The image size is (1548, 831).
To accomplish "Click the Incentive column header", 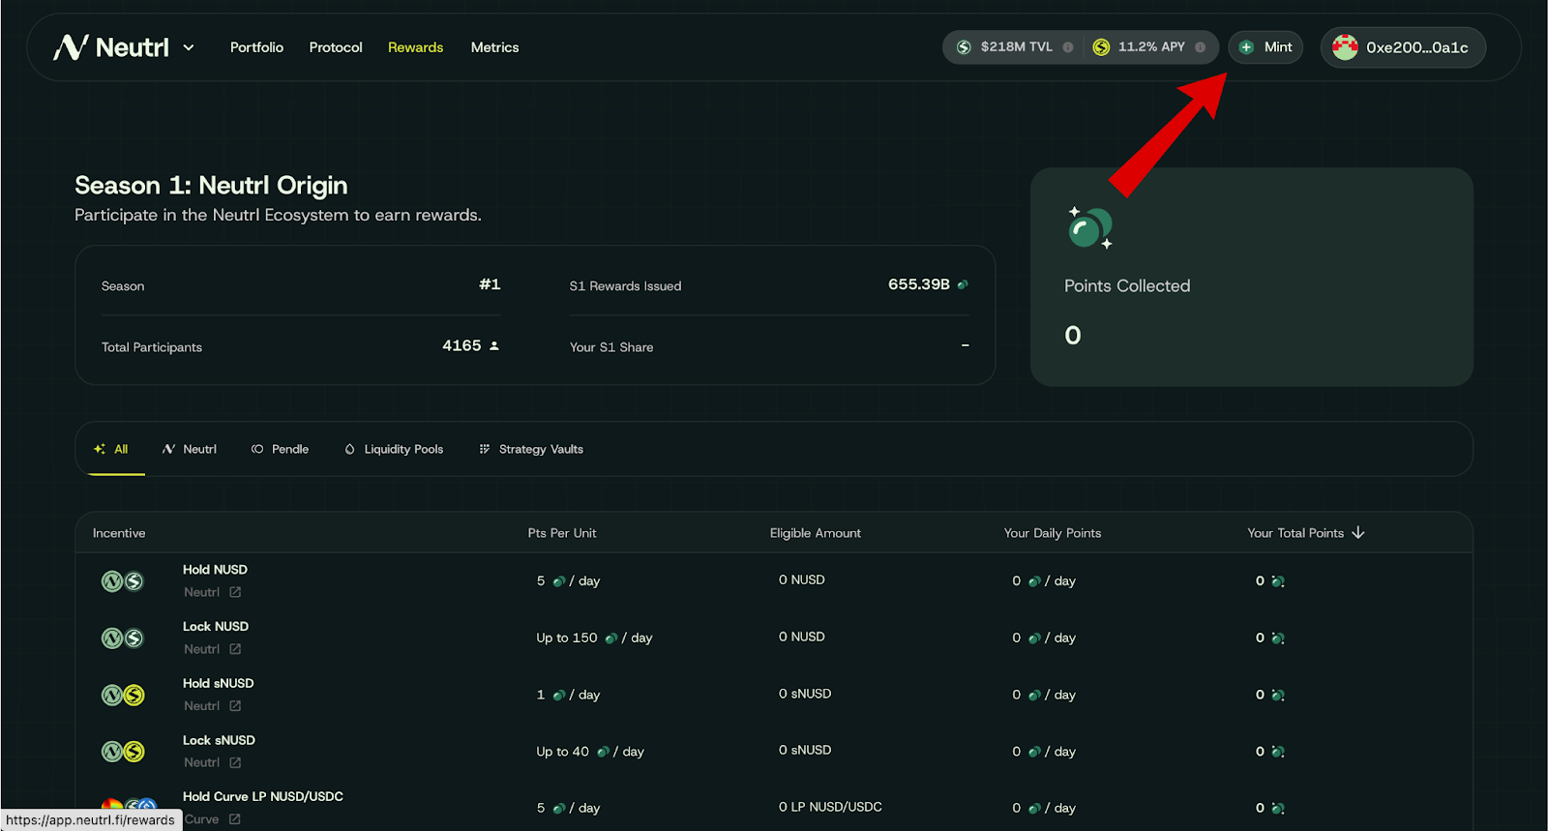I will [x=119, y=533].
